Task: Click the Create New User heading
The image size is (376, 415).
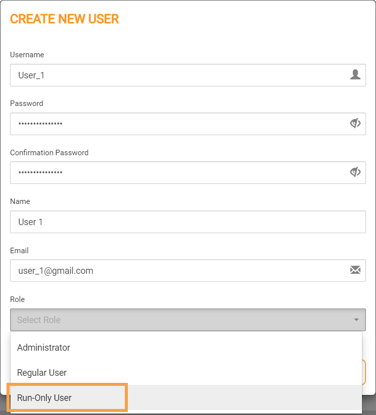Action: [x=65, y=19]
